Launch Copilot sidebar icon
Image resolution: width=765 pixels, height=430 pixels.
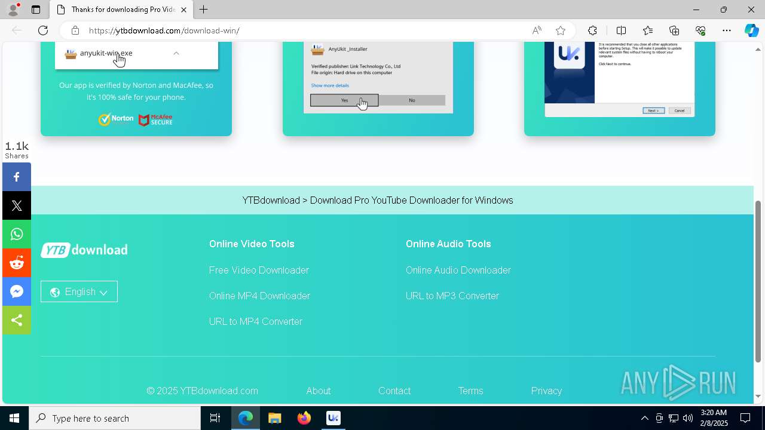point(751,30)
